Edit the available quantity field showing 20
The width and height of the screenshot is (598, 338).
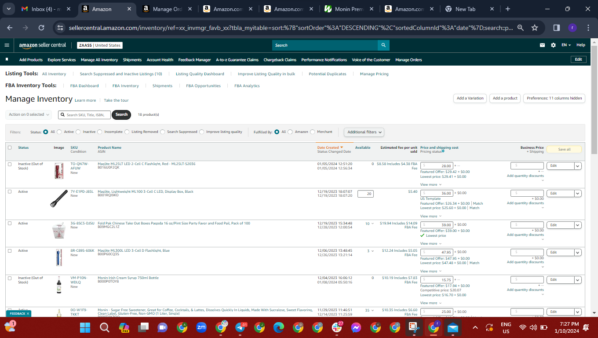[365, 194]
